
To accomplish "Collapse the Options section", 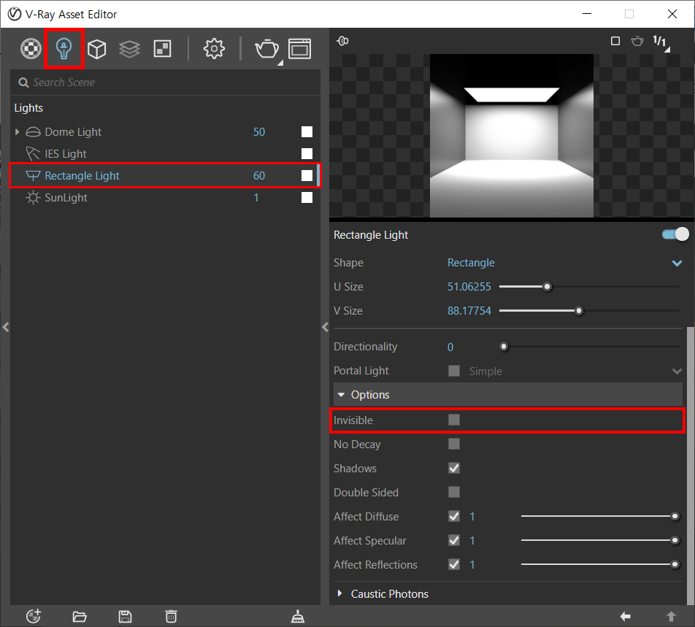I will [508, 395].
